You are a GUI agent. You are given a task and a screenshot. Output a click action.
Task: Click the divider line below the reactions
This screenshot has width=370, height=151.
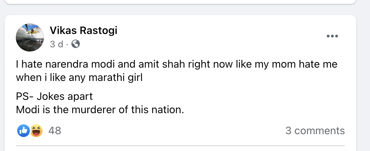coord(180,146)
